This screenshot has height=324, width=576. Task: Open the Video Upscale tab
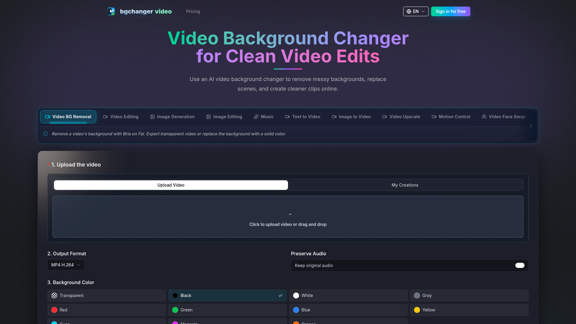point(401,117)
